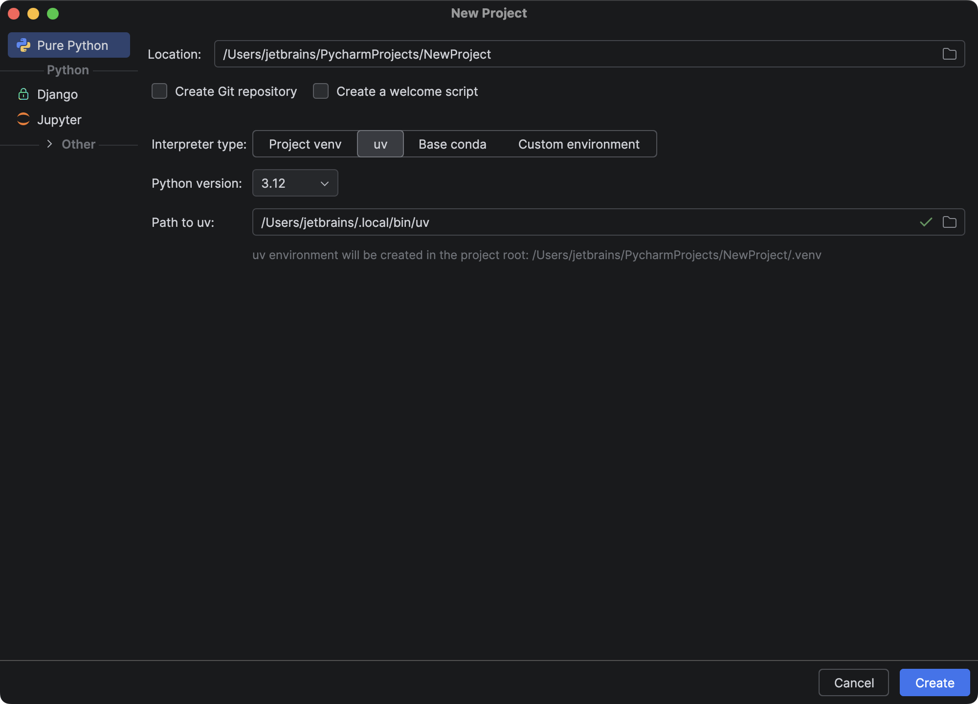The height and width of the screenshot is (704, 978).
Task: Select Django project type
Action: click(x=57, y=94)
